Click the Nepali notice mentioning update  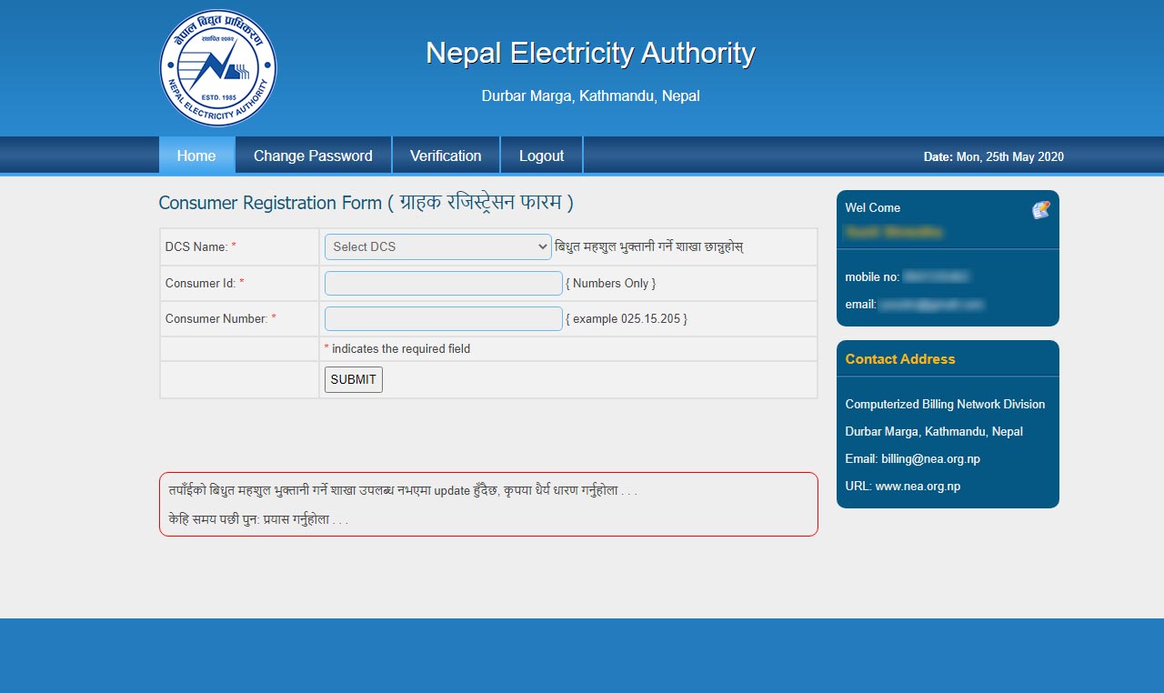403,490
